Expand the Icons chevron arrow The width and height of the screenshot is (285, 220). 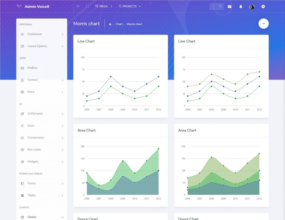[63, 126]
